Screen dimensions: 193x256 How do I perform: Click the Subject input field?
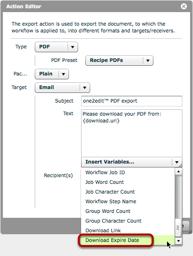point(132,101)
